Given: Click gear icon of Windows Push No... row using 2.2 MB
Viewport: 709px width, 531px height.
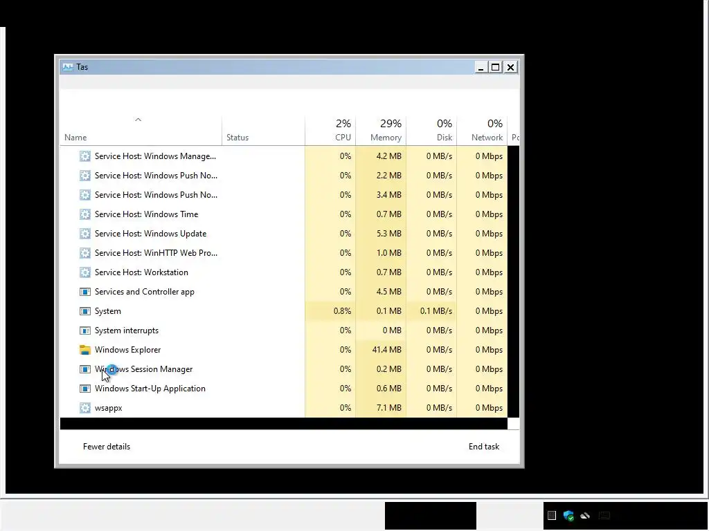Looking at the screenshot, I should [85, 176].
